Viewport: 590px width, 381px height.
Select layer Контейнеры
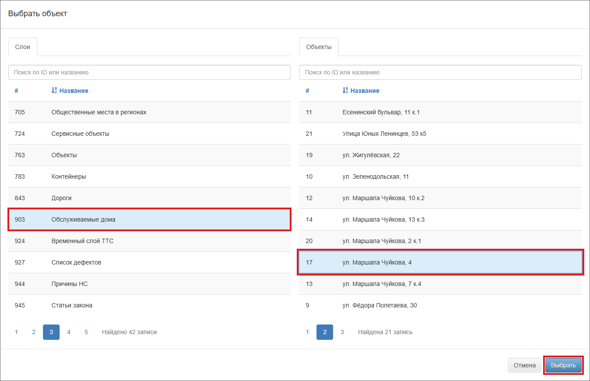(x=149, y=176)
